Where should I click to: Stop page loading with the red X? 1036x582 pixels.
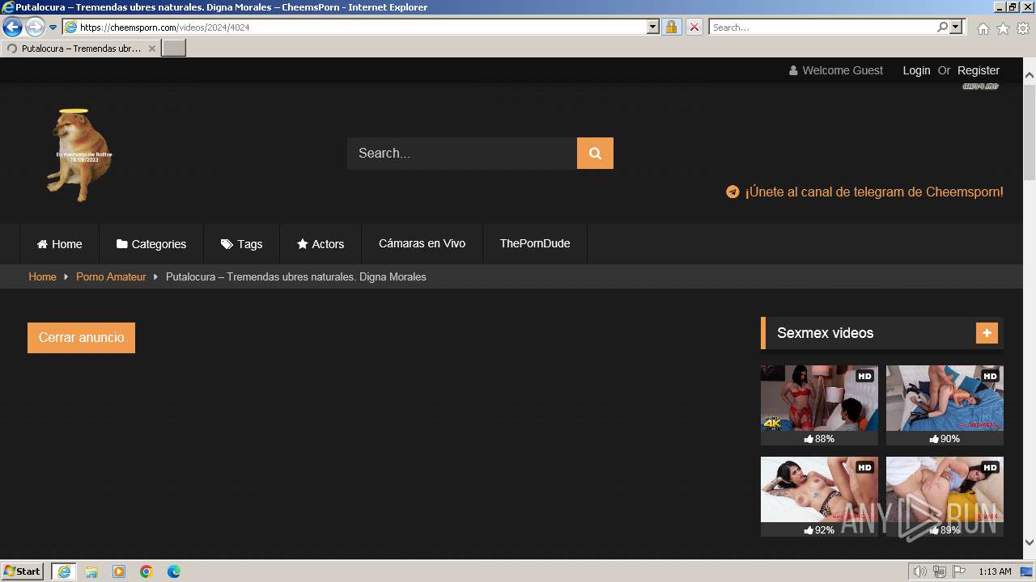point(694,27)
